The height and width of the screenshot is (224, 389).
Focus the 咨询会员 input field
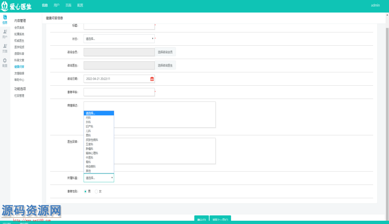[x=119, y=52]
